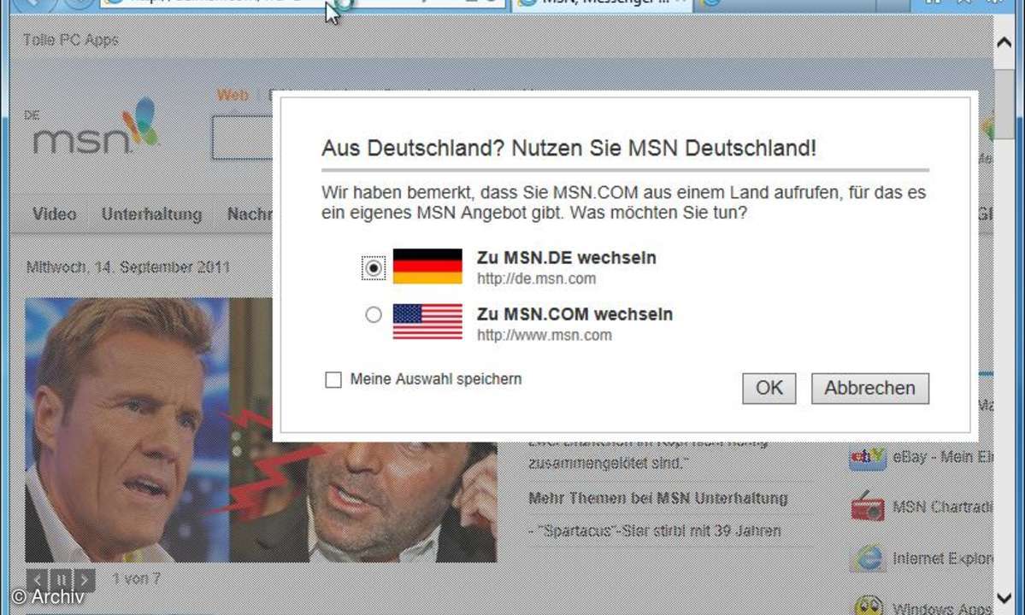Screen dimensions: 1025x615
Task: Go to next slide in slideshow
Action: tap(84, 579)
